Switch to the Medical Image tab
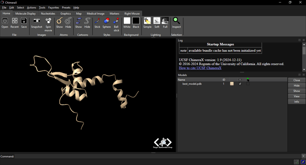The height and width of the screenshot is (165, 306). [96, 13]
